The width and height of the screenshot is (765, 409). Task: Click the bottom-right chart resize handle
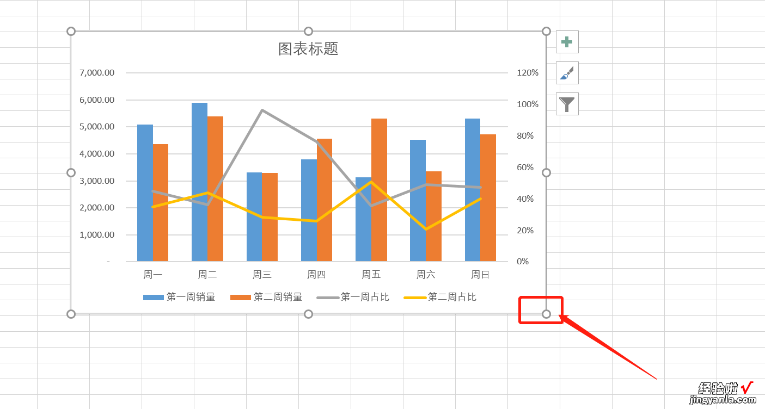[546, 314]
